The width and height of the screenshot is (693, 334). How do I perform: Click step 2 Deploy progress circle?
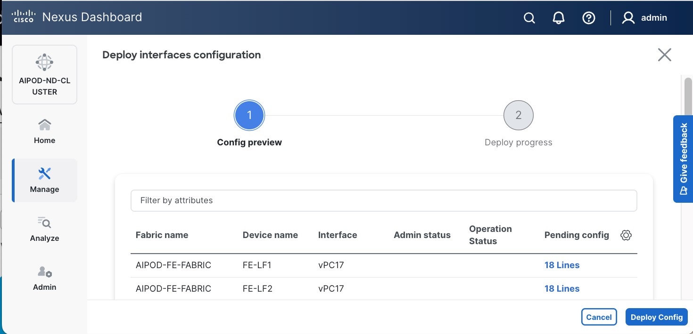(x=518, y=115)
